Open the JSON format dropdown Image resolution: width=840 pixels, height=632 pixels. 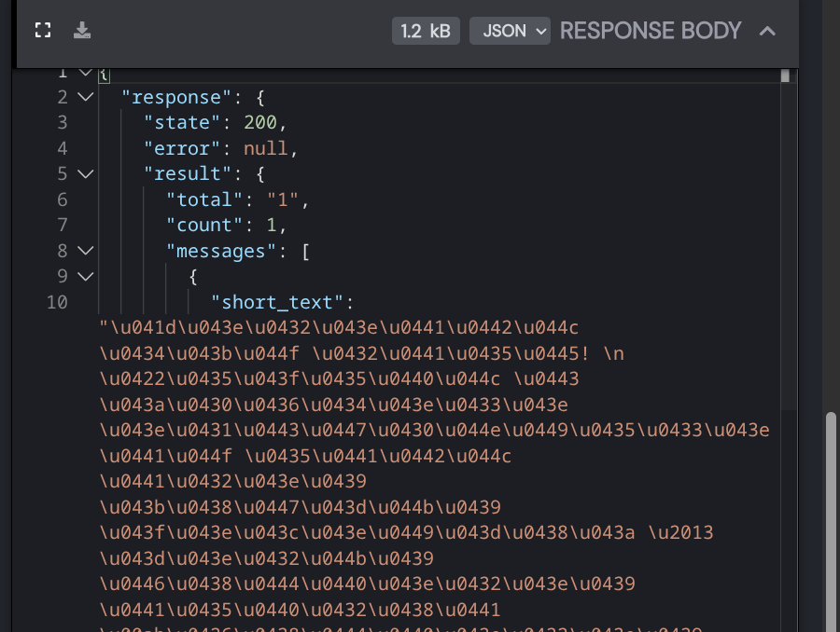[510, 31]
